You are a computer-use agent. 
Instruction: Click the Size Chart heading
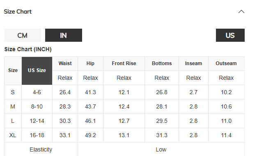coord(18,11)
